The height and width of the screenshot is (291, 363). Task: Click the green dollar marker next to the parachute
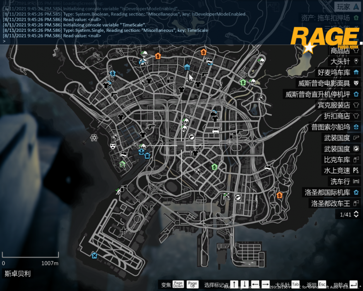[x=243, y=82]
